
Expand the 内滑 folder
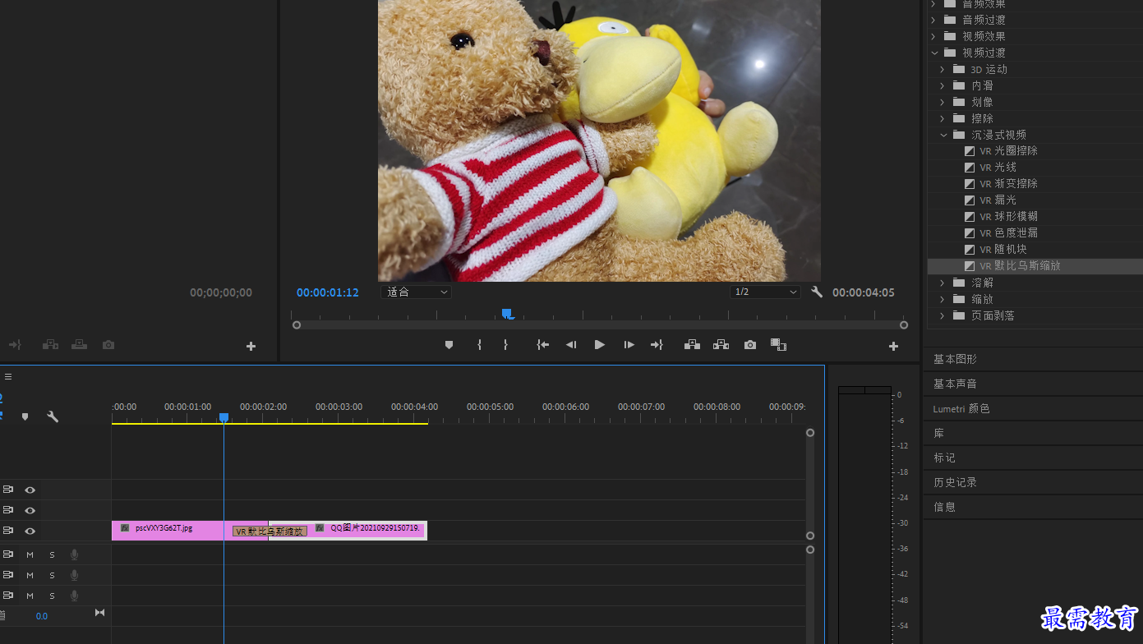(x=943, y=85)
